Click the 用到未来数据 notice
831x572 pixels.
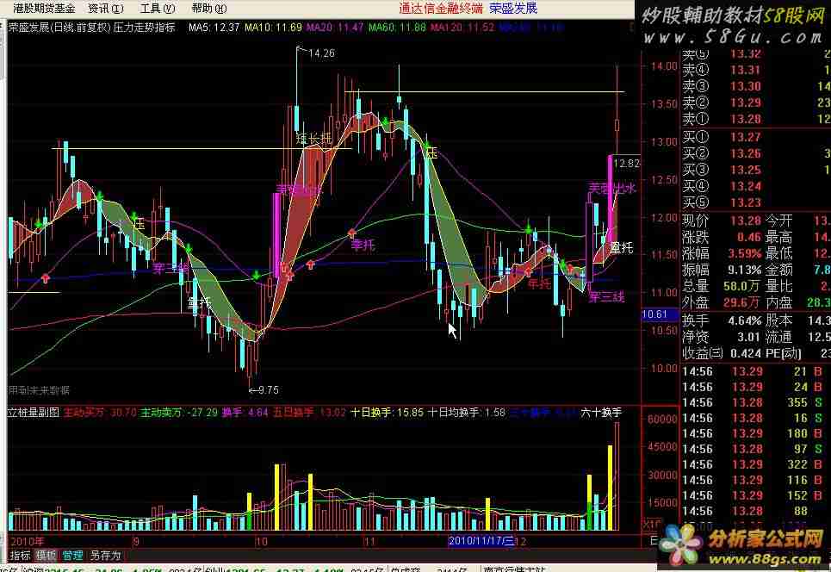[39, 391]
